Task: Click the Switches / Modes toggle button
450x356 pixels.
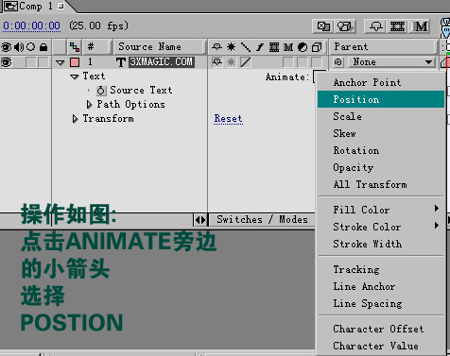Action: 262,219
